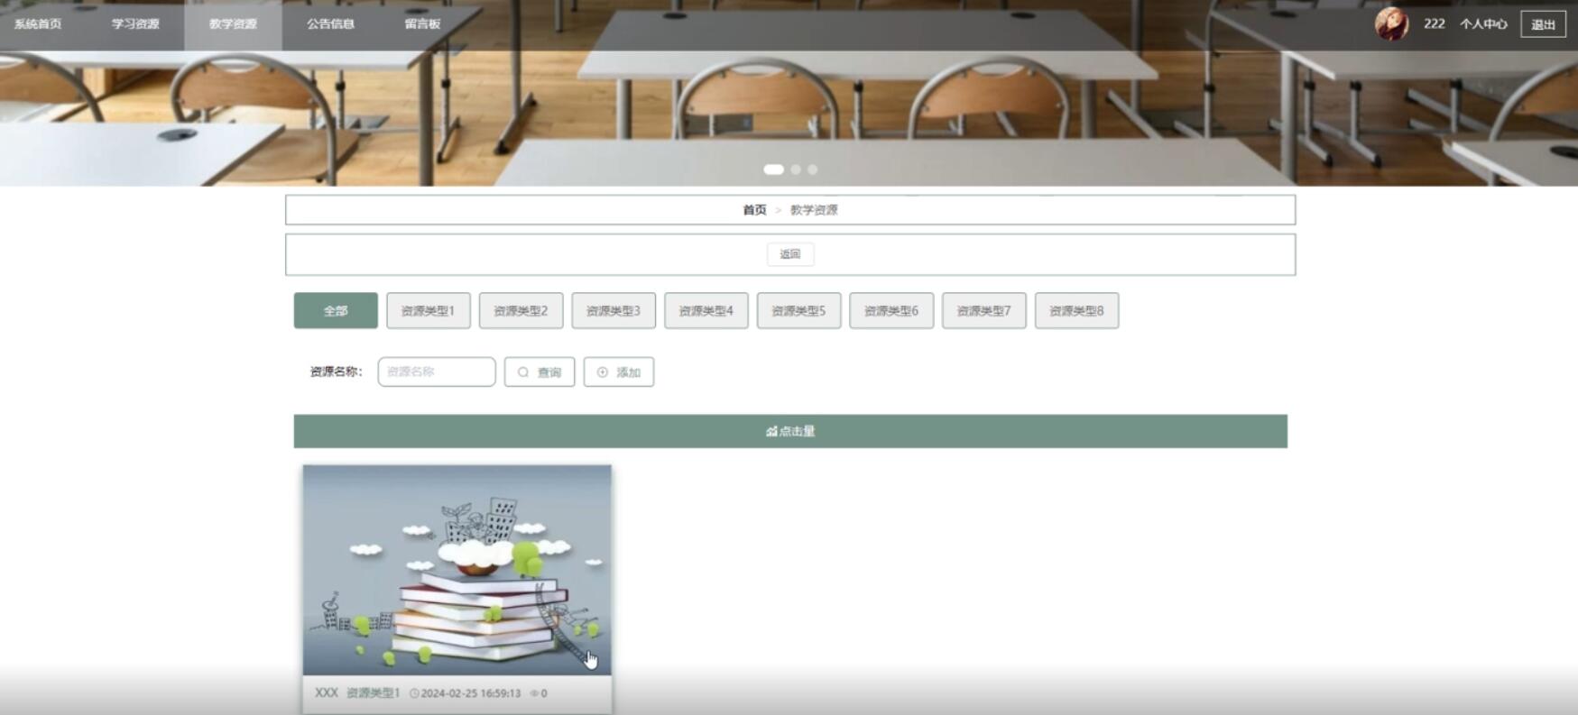Image resolution: width=1578 pixels, height=715 pixels.
Task: Click the user avatar picture
Action: point(1391,24)
